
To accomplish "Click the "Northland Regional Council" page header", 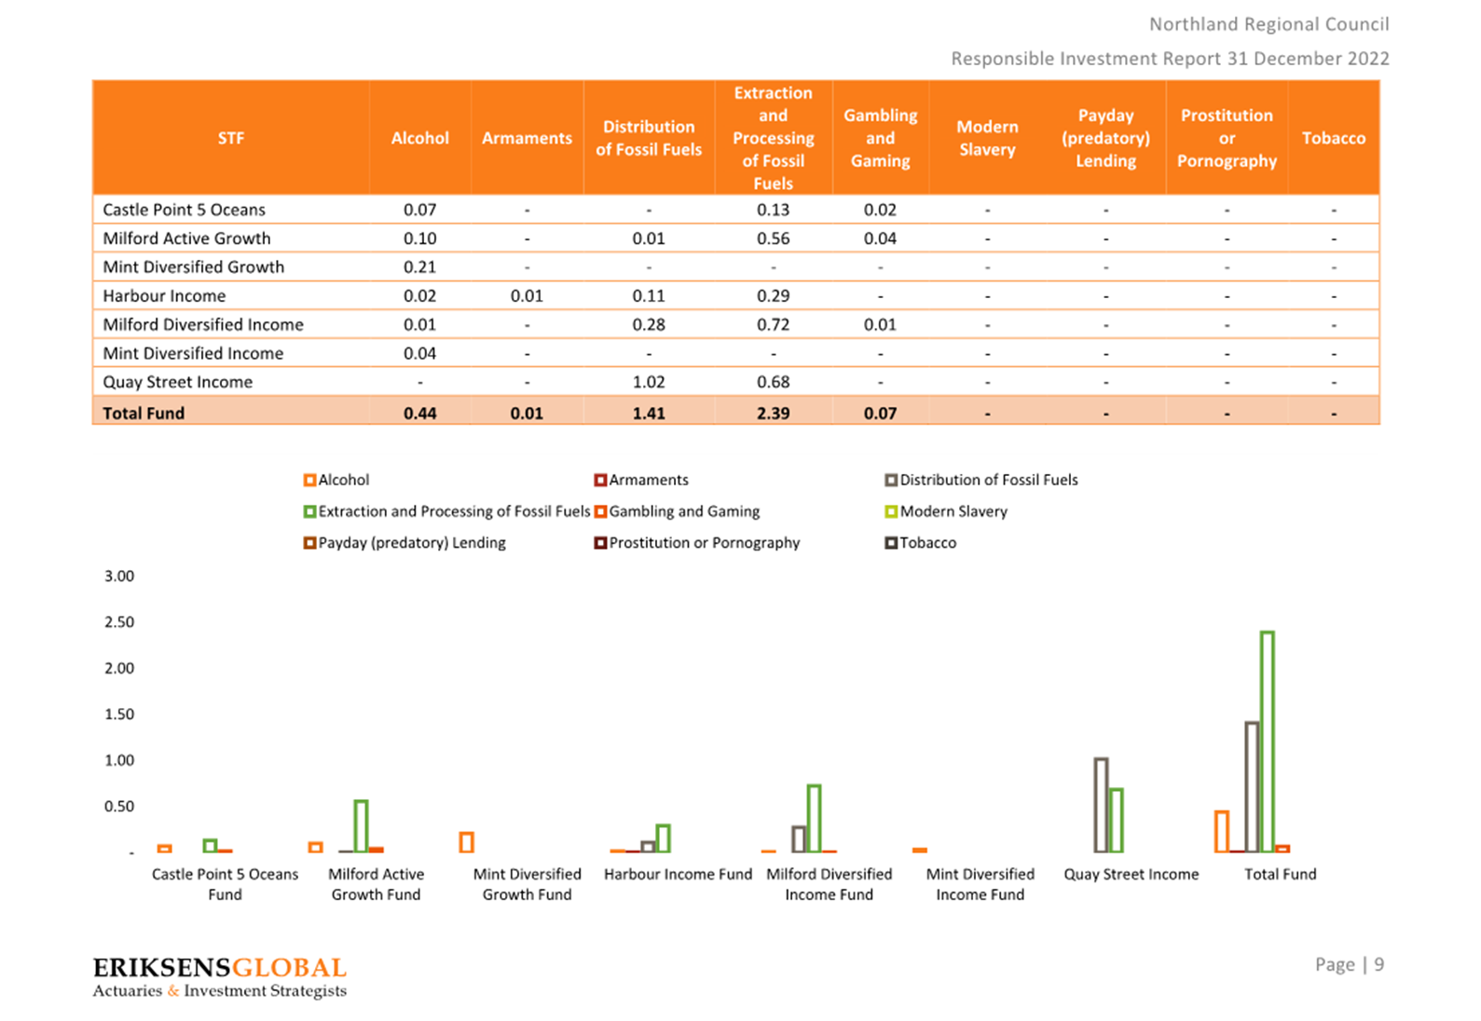I will click(1268, 24).
